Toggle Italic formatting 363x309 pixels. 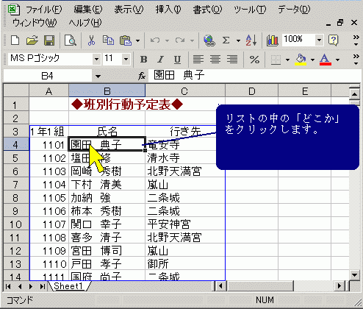click(x=160, y=60)
